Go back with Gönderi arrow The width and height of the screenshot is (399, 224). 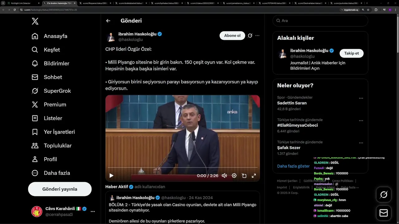108,21
